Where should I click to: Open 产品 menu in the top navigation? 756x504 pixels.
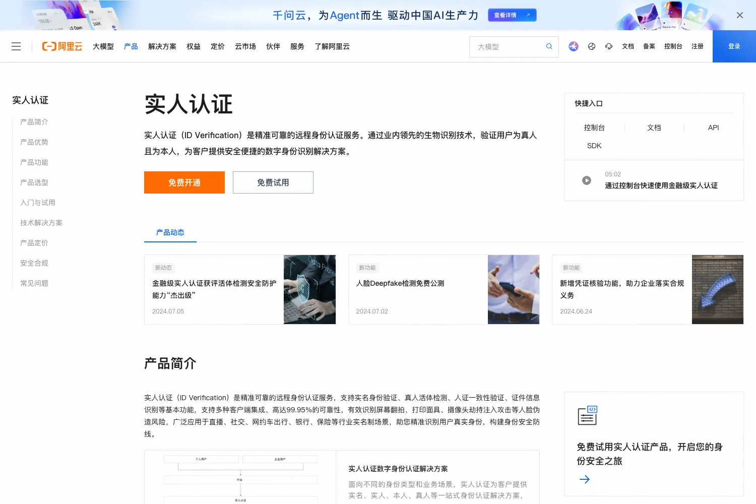[131, 46]
